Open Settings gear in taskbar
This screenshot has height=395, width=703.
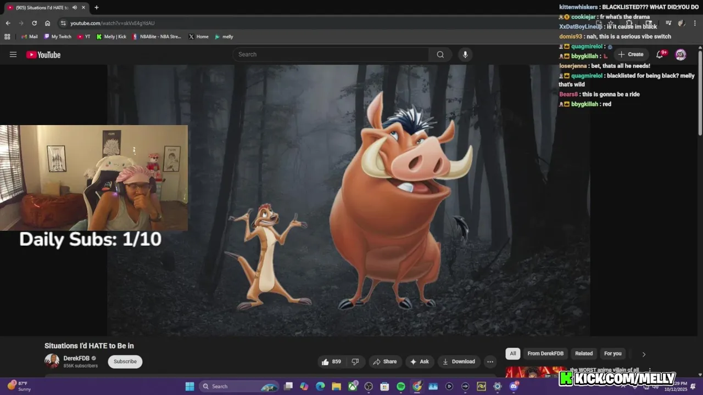[497, 386]
